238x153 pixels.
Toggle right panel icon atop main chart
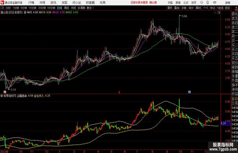(219, 13)
